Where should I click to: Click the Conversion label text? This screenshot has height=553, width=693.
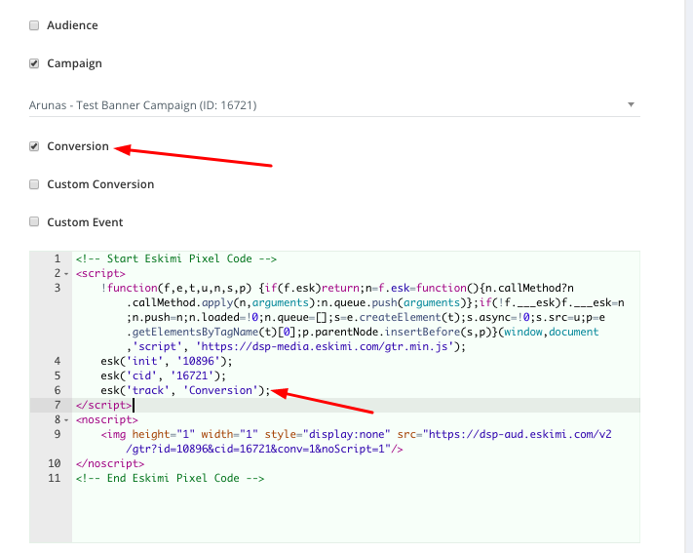tap(78, 146)
